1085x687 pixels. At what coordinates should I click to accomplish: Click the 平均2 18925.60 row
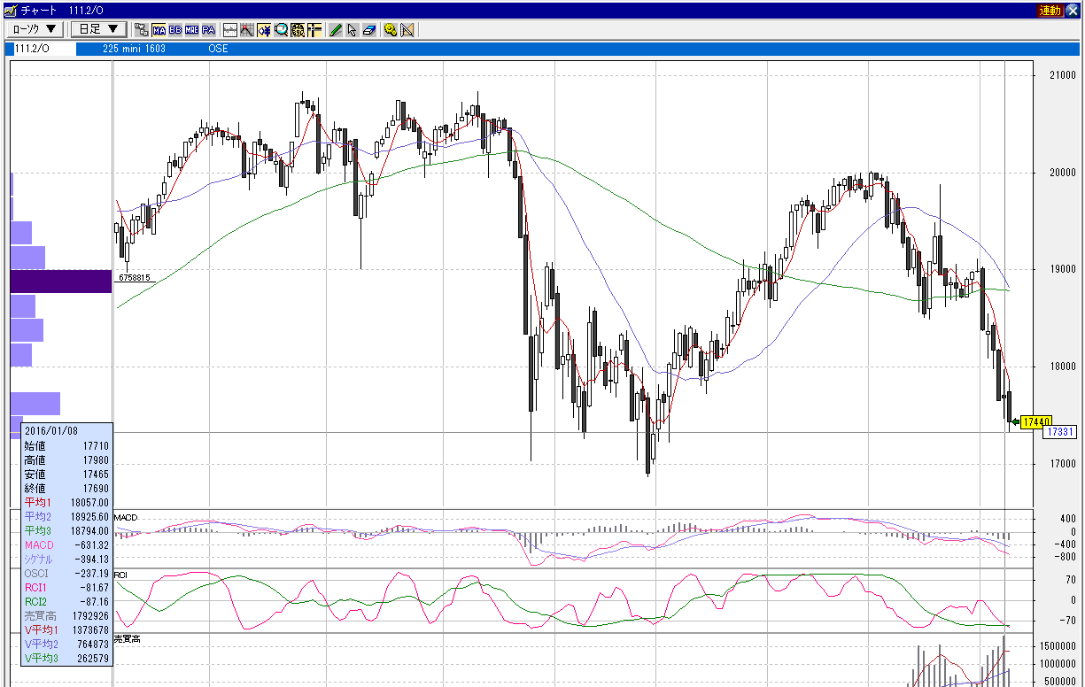coord(66,516)
